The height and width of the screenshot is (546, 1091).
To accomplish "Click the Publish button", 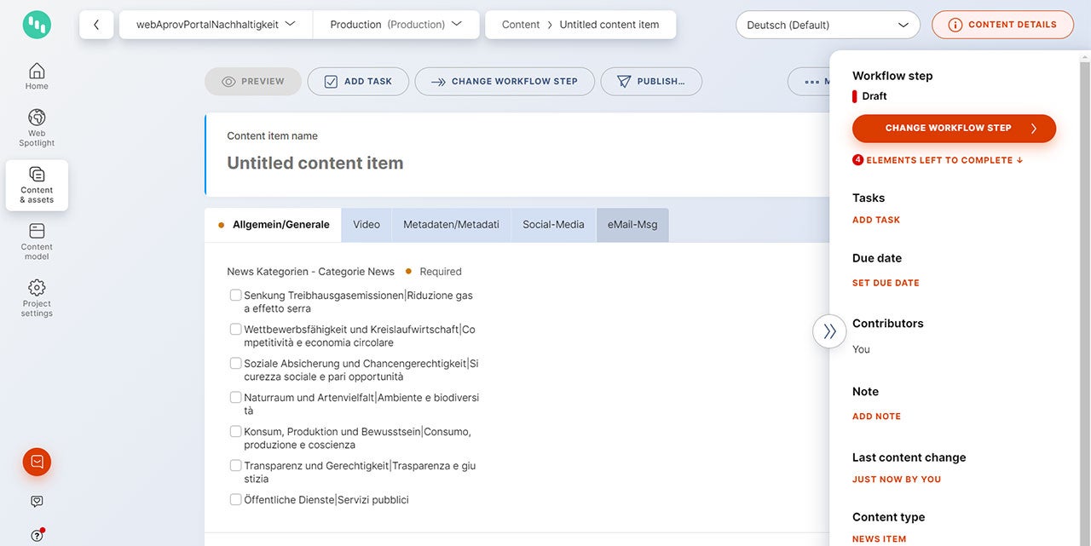I will 651,82.
